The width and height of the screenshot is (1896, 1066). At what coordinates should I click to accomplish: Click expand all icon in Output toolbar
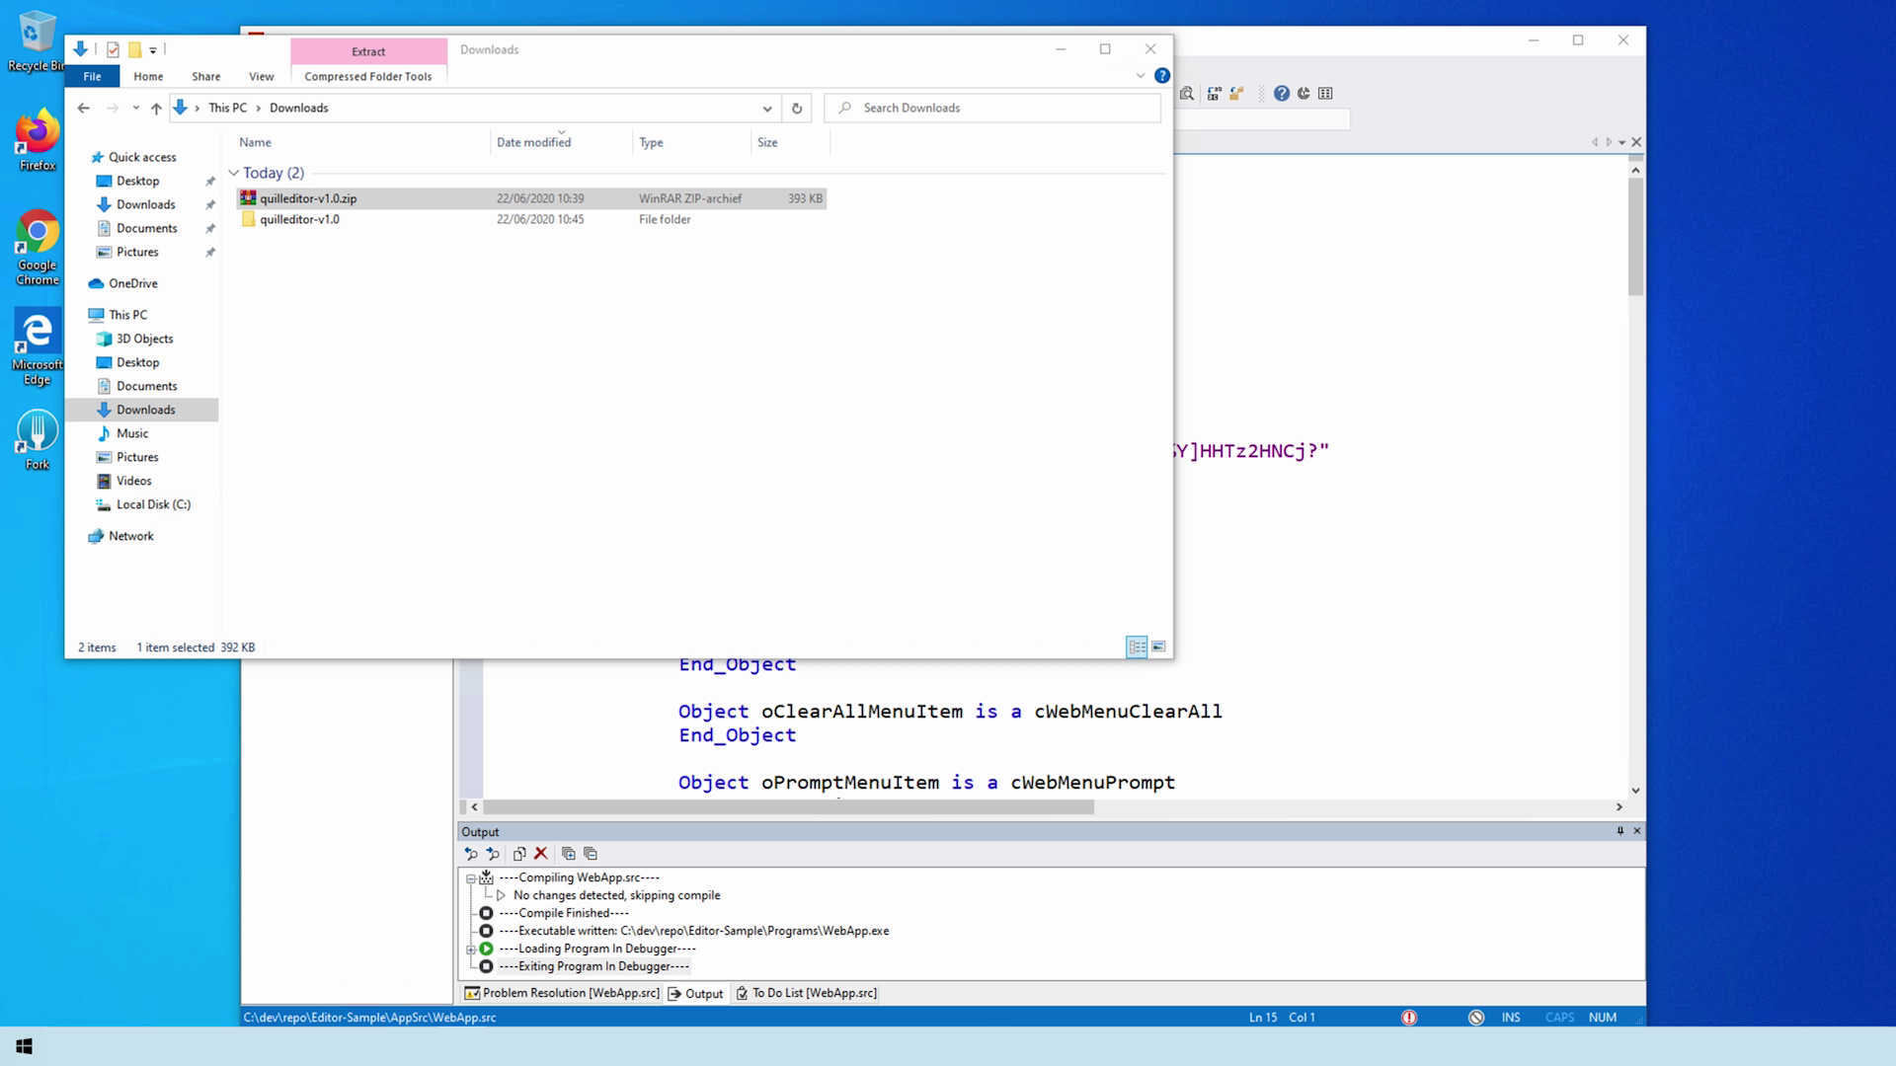pos(569,854)
